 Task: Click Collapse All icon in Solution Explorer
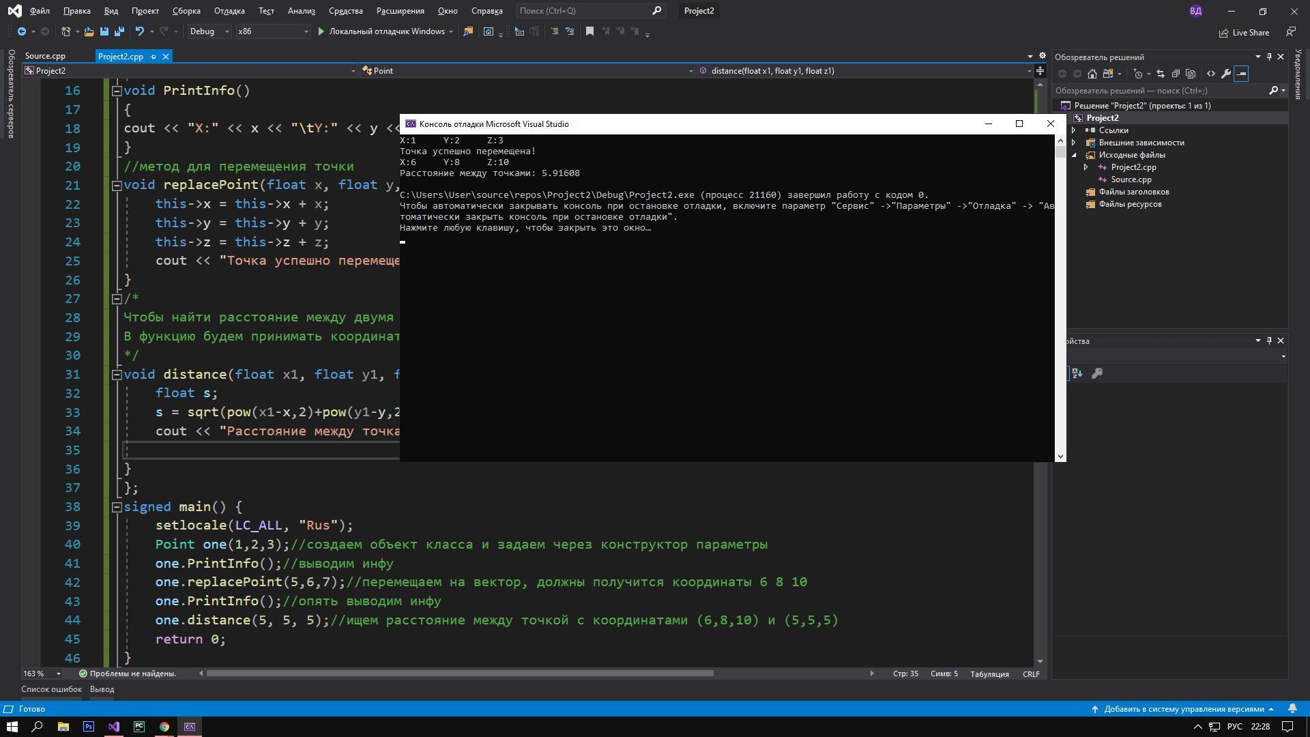(1176, 74)
